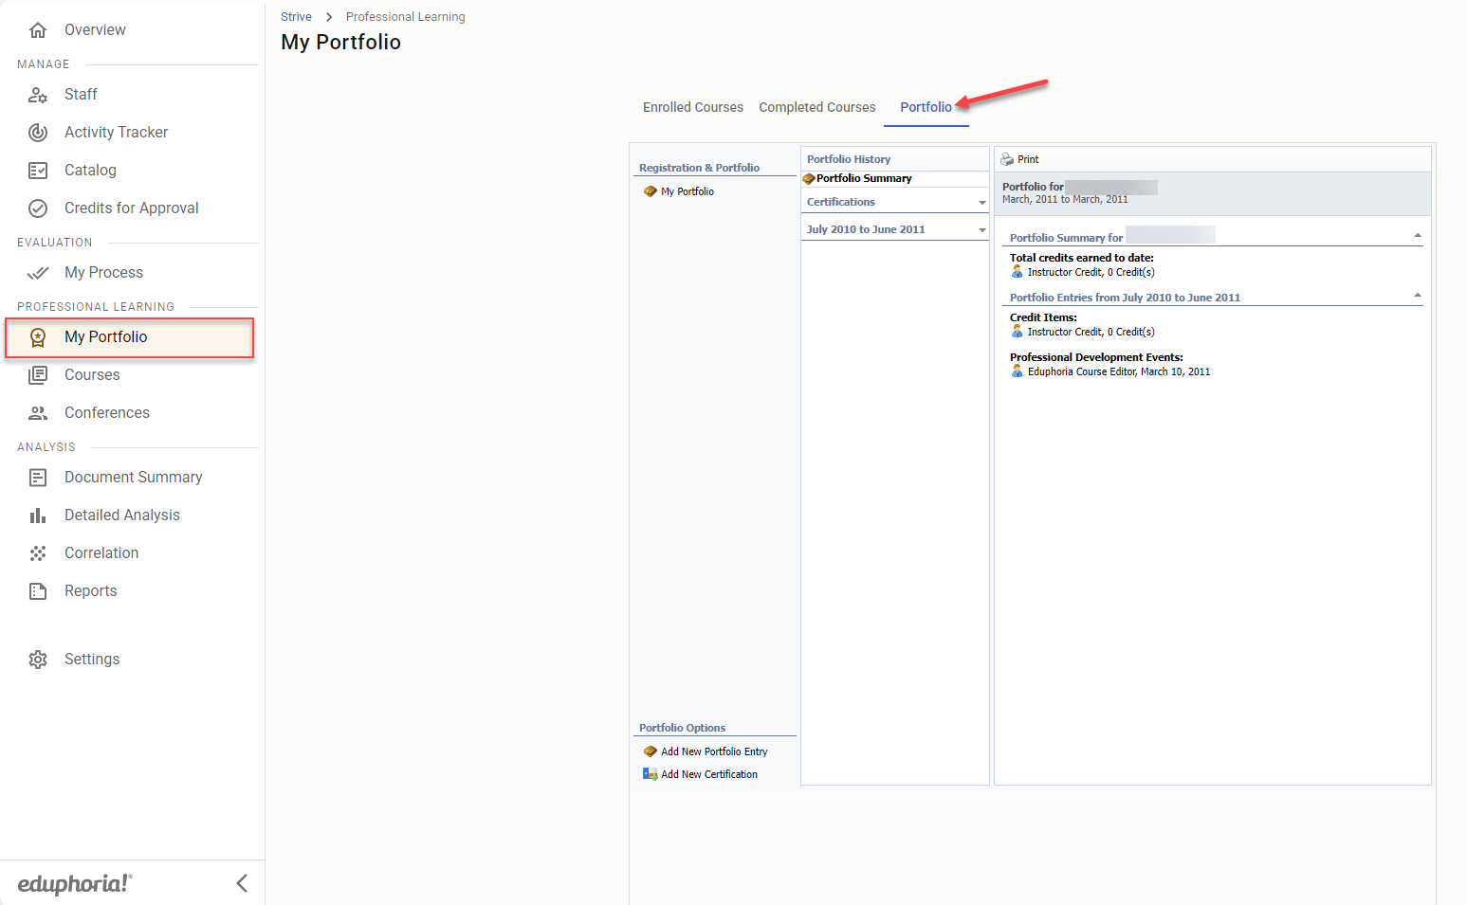Click the Settings gear icon
This screenshot has width=1467, height=905.
(38, 660)
